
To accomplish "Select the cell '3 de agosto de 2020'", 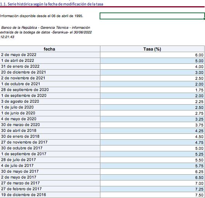I will (50, 102).
